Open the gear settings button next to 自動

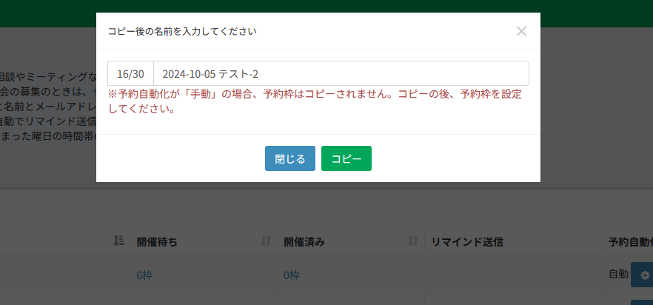tap(643, 275)
